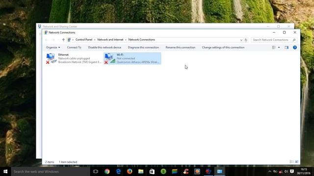Select the Wi-Fi adapter icon
Screen dimensions: 314x176
pos(110,59)
